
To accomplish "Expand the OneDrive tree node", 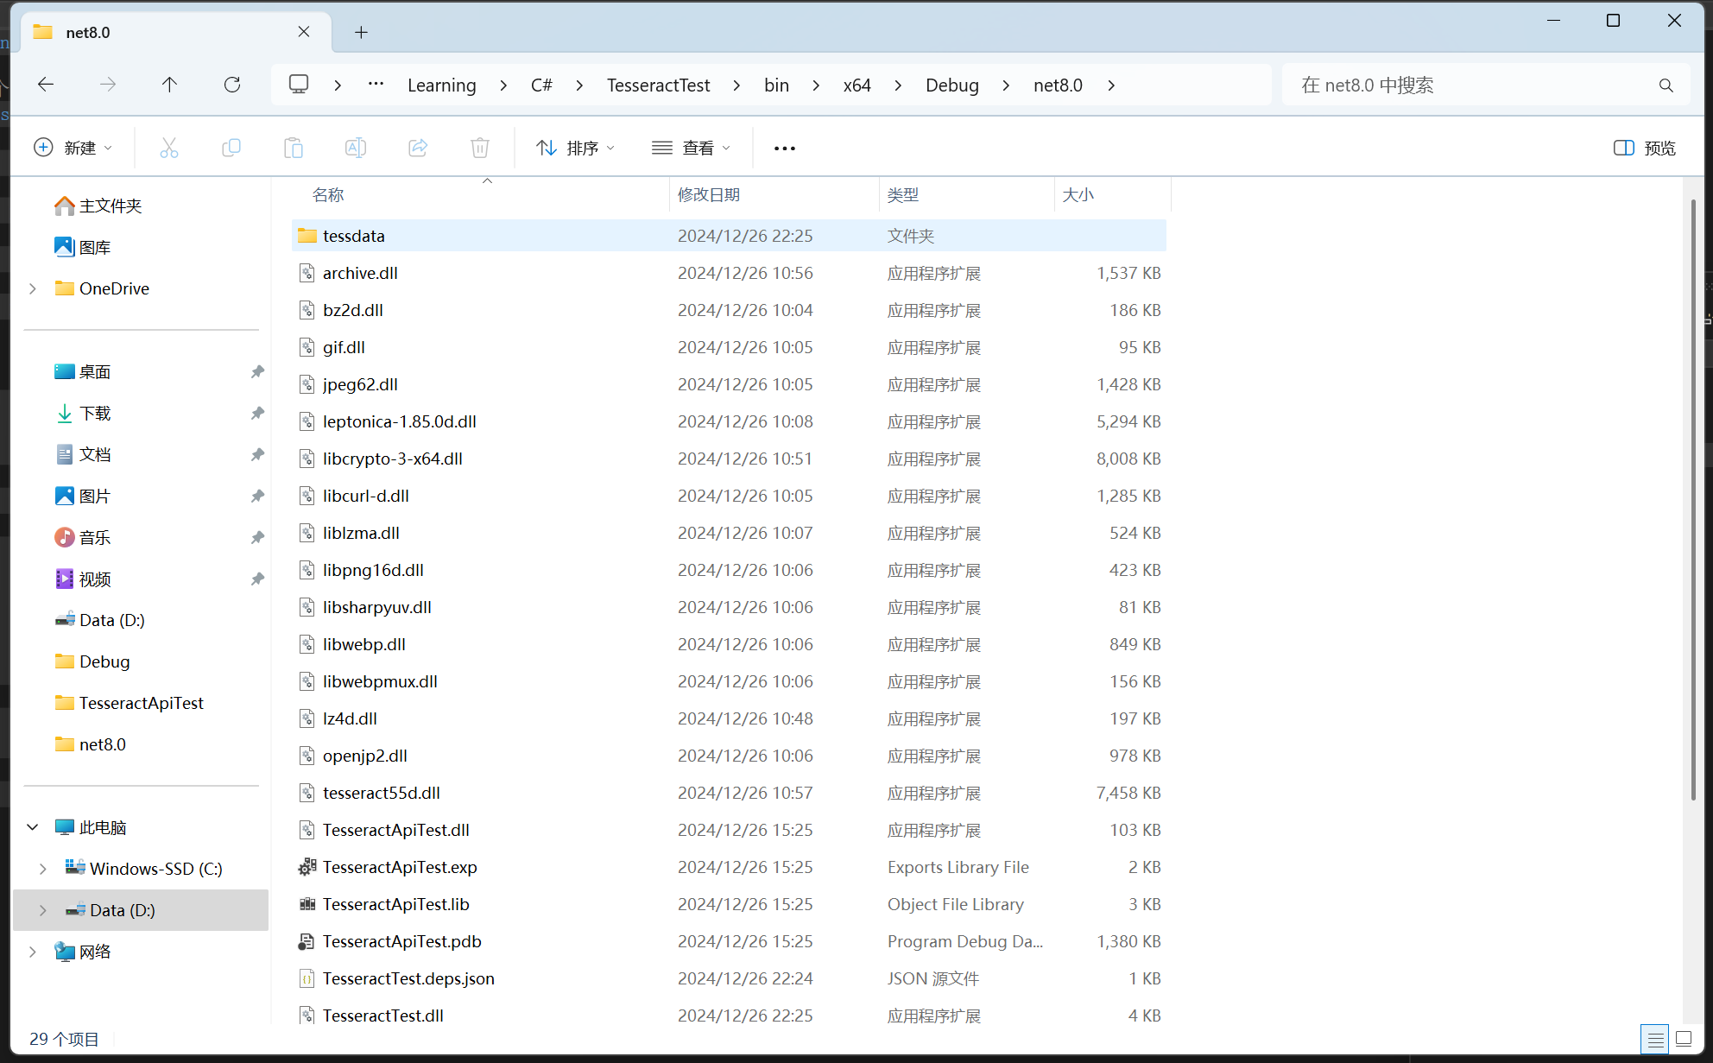I will pyautogui.click(x=33, y=288).
